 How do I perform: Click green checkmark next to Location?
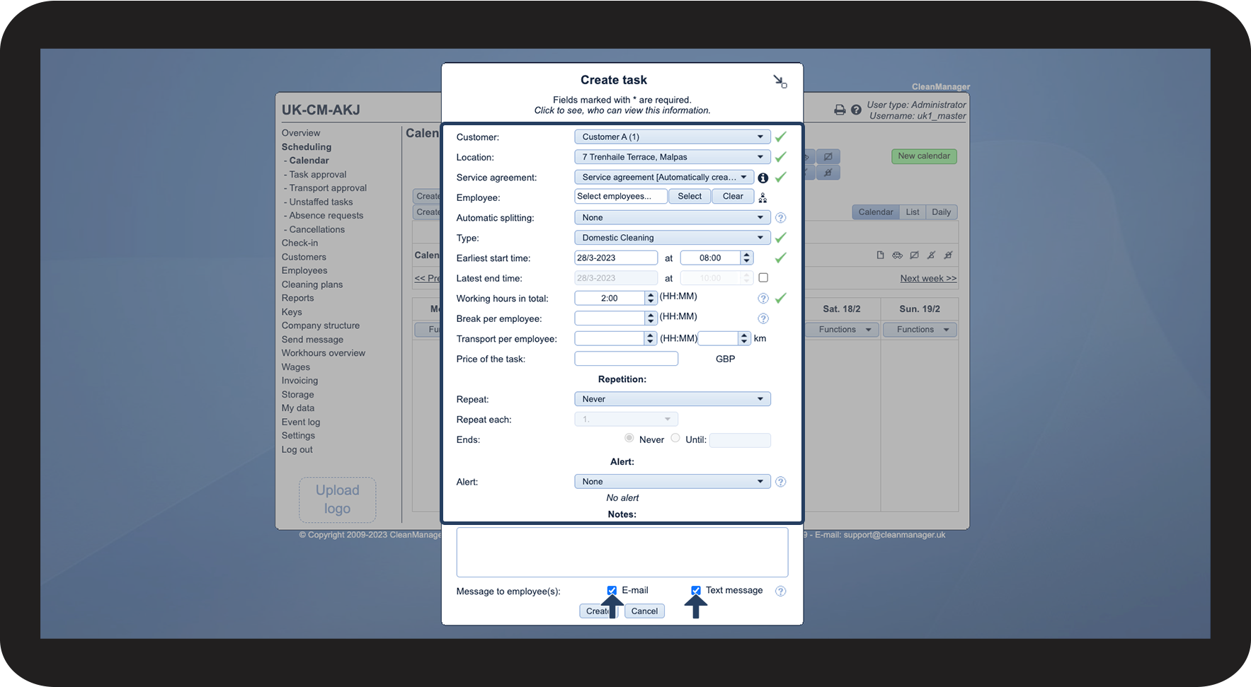[780, 157]
